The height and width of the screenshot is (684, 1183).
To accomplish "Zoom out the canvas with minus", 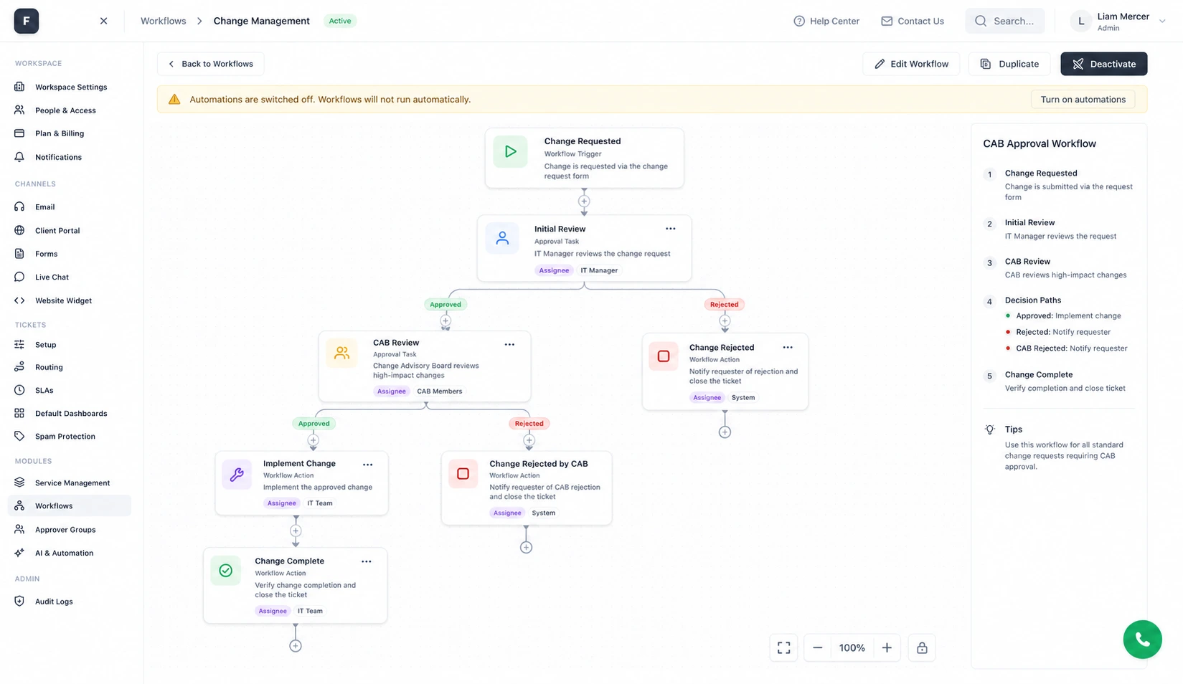I will click(x=817, y=648).
